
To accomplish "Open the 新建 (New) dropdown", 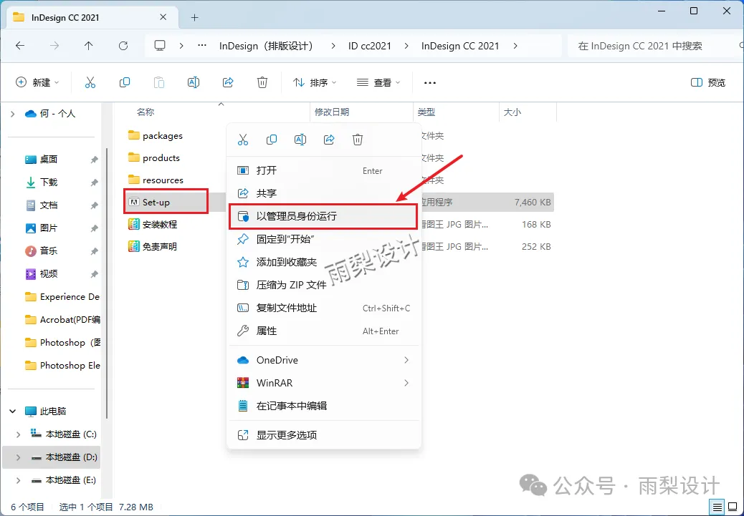I will tap(37, 82).
